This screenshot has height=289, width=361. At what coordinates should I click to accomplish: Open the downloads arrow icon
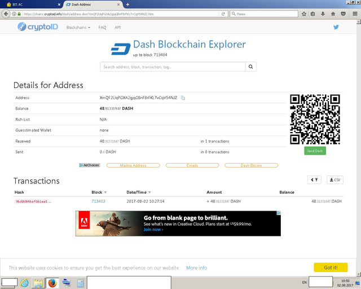coord(323,14)
